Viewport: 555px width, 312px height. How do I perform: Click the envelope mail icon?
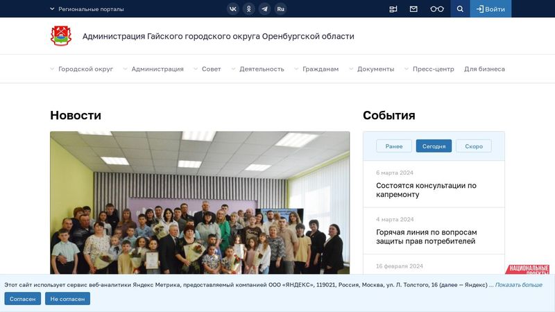click(413, 9)
